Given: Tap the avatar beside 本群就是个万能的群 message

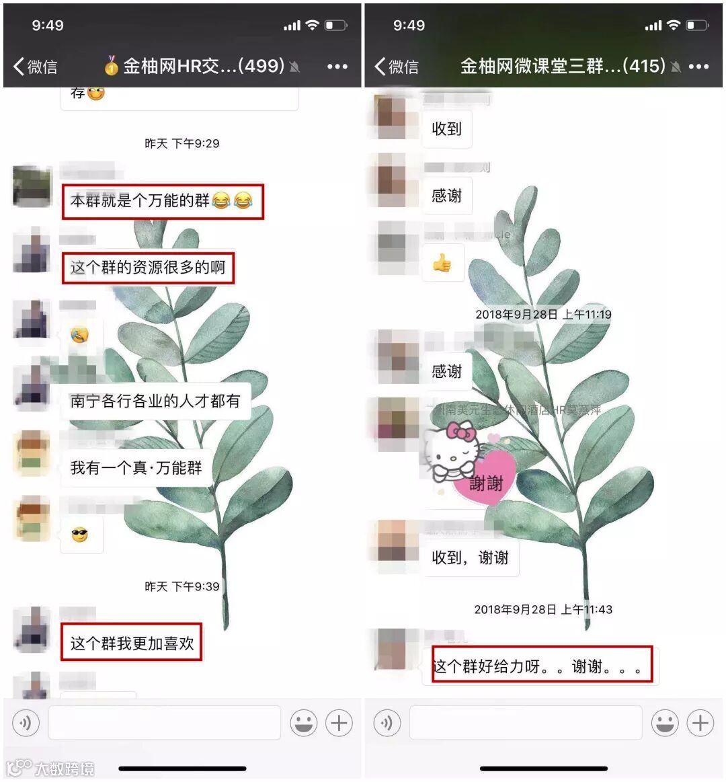Looking at the screenshot, I should point(32,186).
